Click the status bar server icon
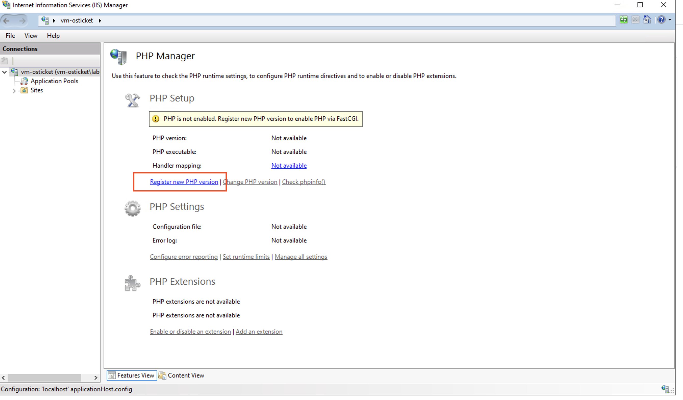Screen dimensions: 683x400 tap(665, 389)
